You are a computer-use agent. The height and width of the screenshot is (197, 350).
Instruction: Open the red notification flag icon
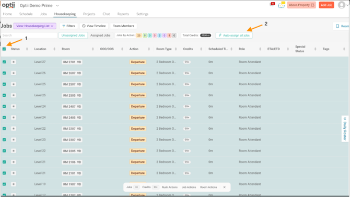(272, 4)
